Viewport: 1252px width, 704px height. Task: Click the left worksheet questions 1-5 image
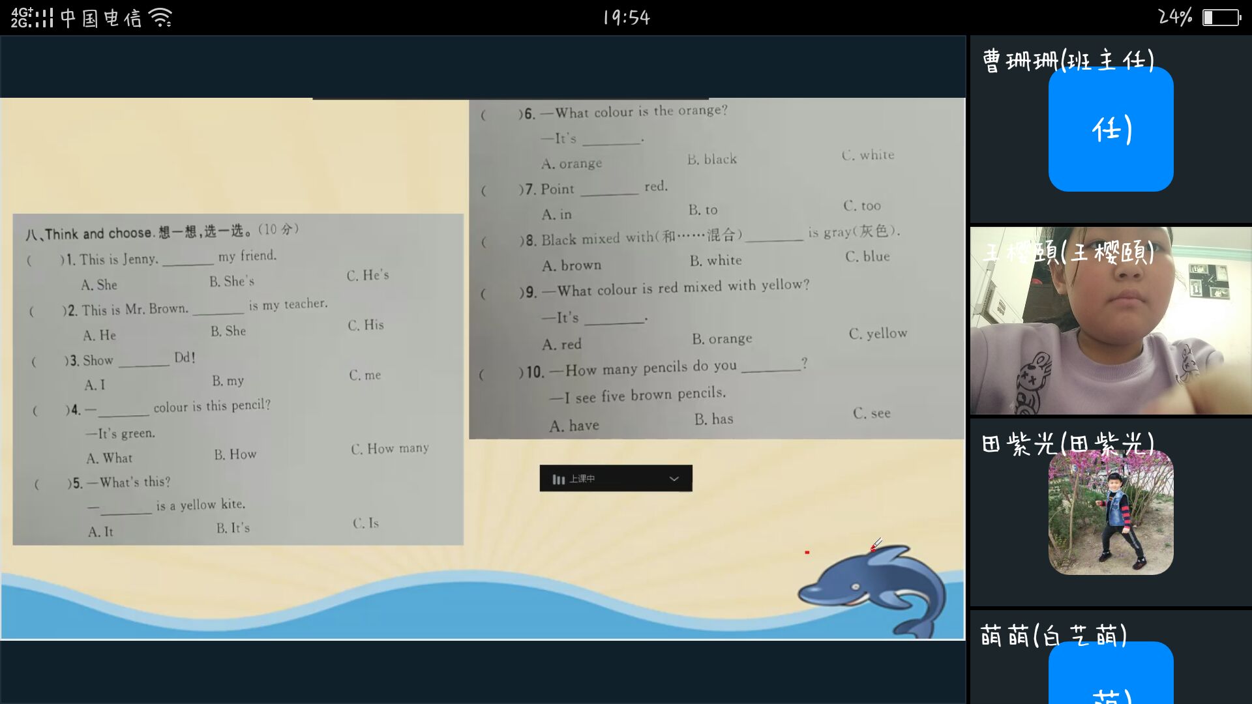[238, 379]
